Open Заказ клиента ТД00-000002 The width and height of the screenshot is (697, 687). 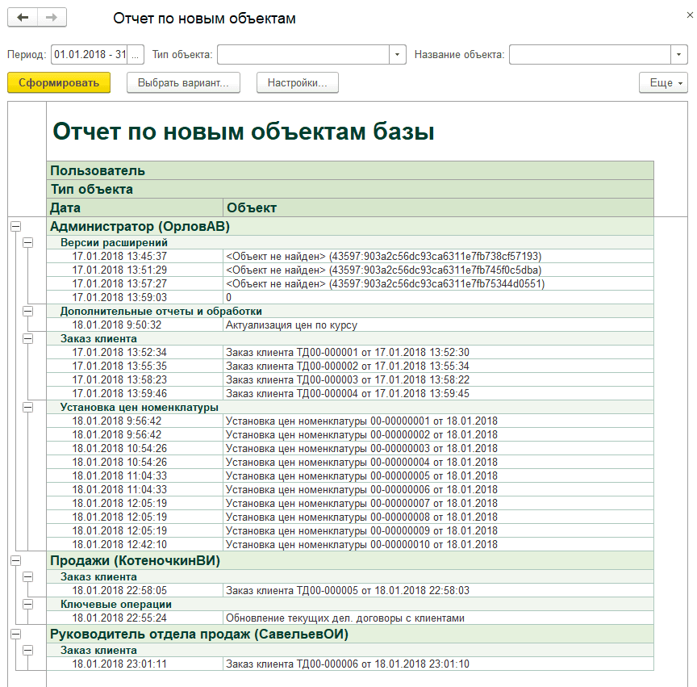coord(438,367)
